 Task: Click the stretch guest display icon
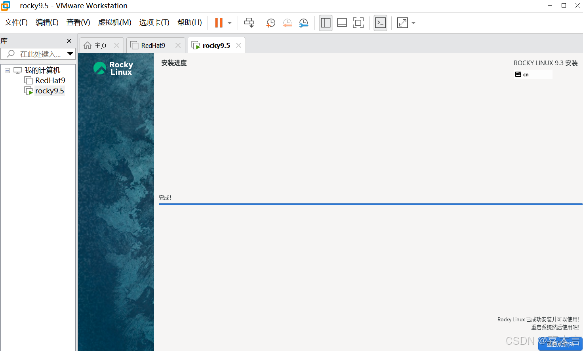(x=402, y=23)
